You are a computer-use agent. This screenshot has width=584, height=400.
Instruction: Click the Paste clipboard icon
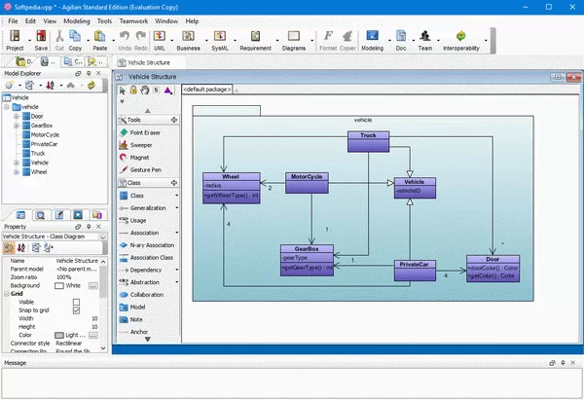[x=99, y=40]
